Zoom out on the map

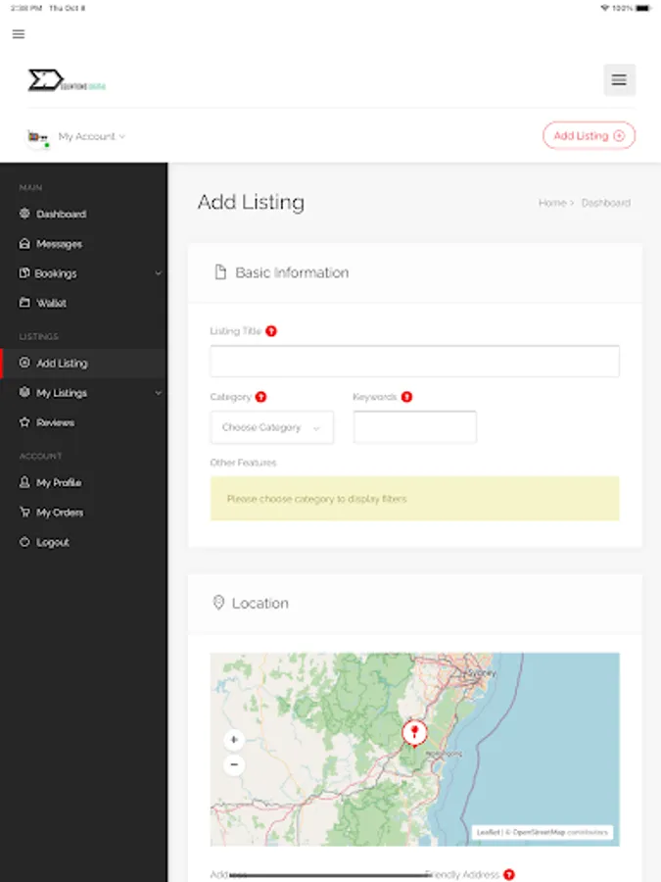(x=234, y=764)
